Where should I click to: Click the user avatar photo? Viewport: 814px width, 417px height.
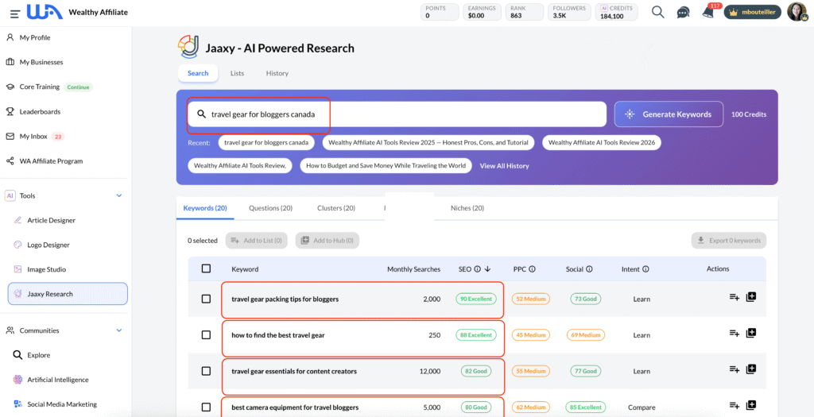tap(797, 12)
